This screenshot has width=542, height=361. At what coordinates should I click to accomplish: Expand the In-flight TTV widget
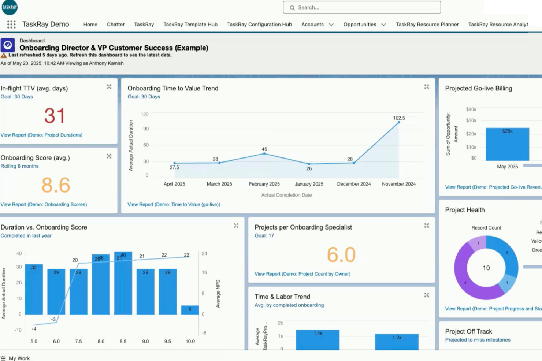(109, 87)
